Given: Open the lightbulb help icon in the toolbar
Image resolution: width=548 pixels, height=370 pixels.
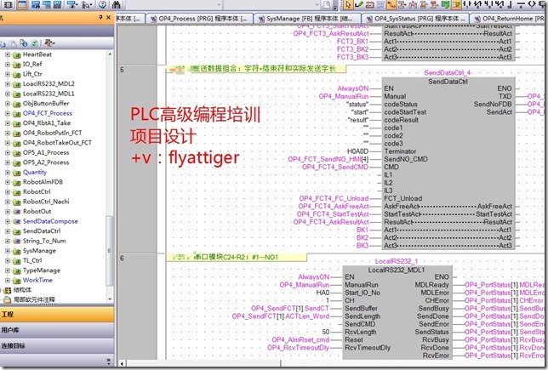Looking at the screenshot, I should [x=102, y=4].
